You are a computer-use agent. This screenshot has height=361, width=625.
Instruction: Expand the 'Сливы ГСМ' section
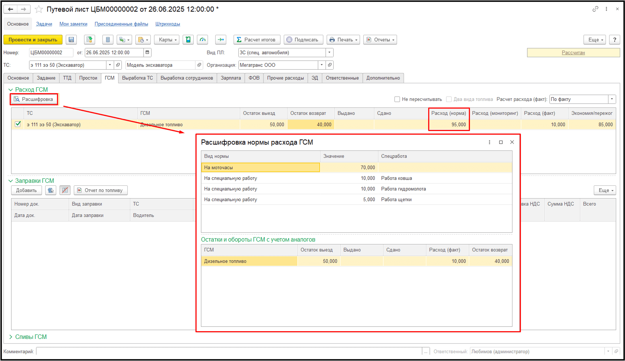click(11, 337)
